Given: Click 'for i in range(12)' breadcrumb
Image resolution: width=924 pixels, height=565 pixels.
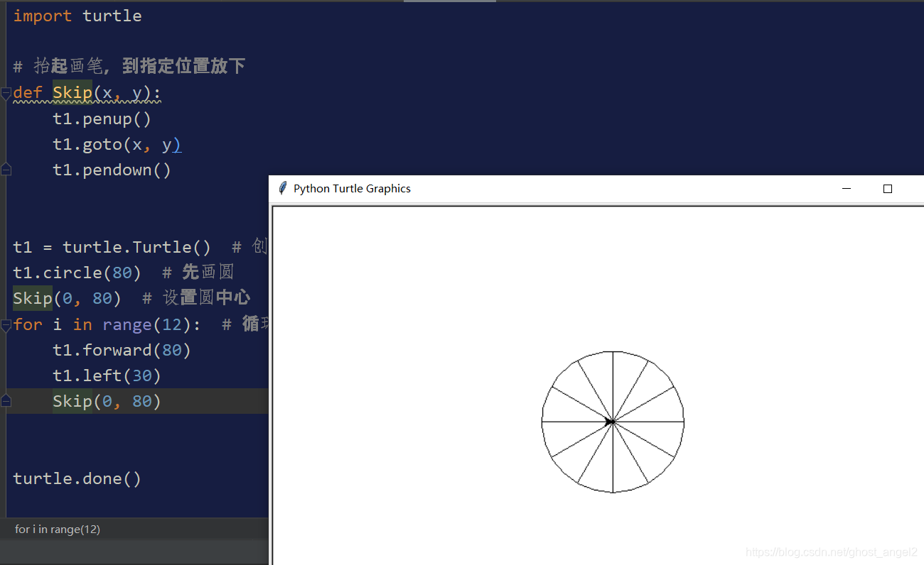Looking at the screenshot, I should tap(58, 529).
